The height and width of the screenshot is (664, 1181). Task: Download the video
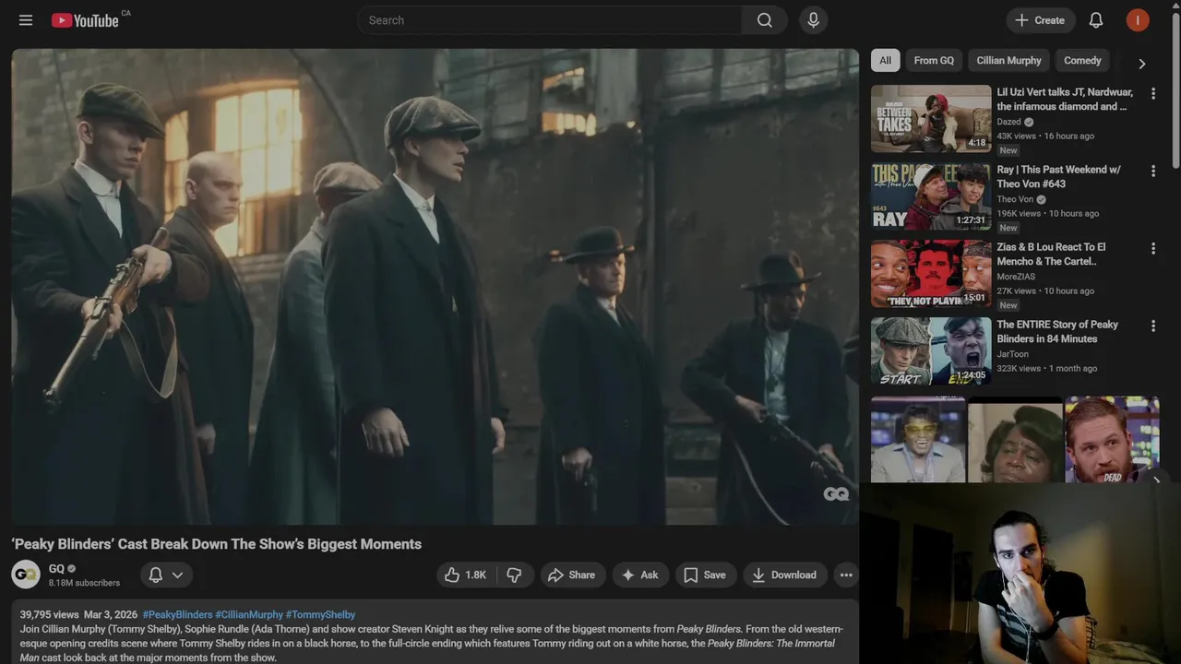785,575
